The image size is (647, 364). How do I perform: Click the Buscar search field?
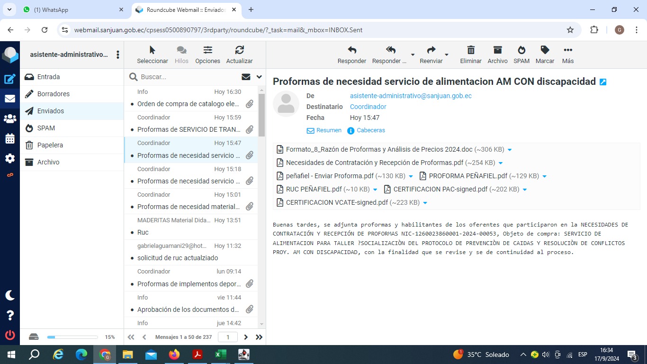point(187,77)
